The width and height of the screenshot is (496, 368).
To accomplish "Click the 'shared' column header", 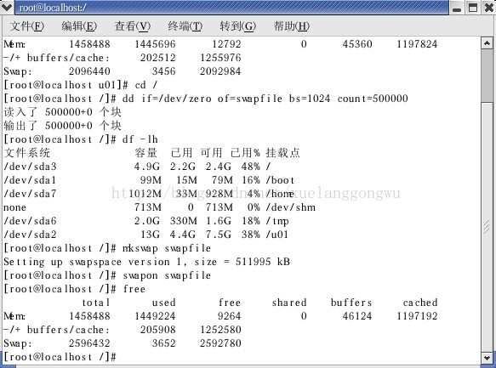I will pos(289,303).
